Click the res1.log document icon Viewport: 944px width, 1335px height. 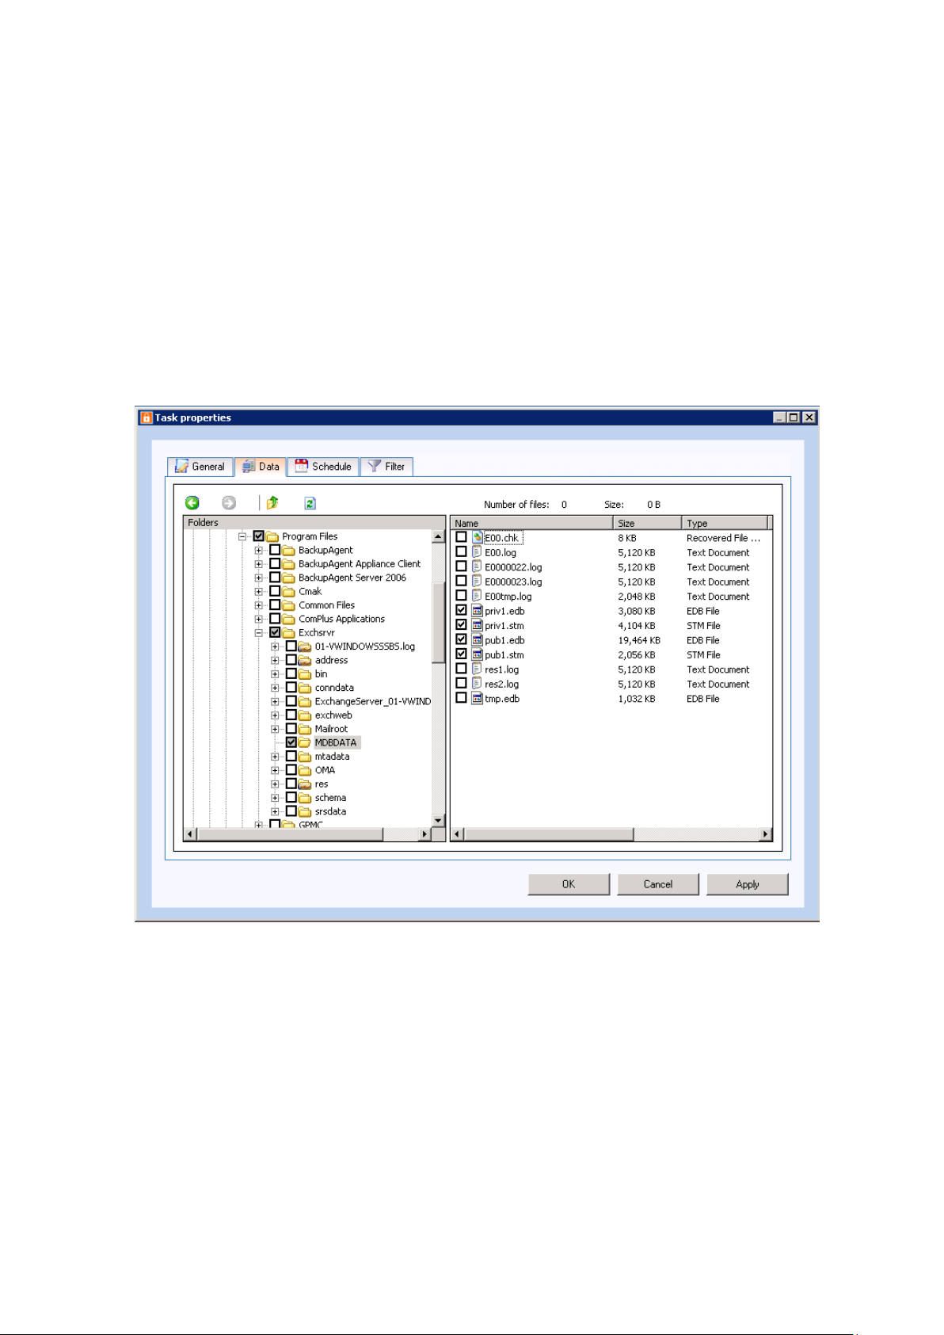point(477,669)
